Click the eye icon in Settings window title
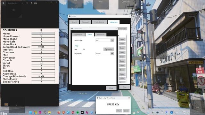The width and height of the screenshot is (205, 115). [70, 16]
